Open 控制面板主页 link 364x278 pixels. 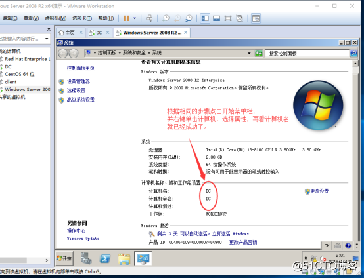81,68
